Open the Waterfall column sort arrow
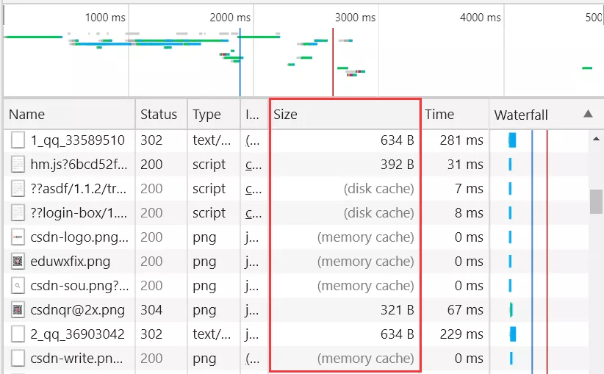 (x=588, y=114)
